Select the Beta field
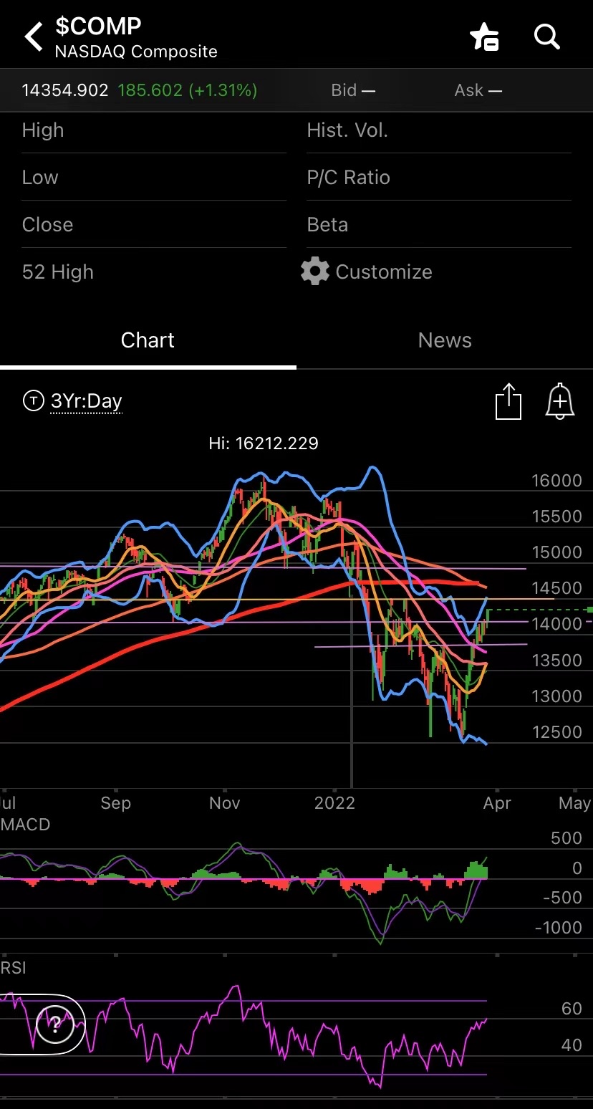The height and width of the screenshot is (1109, 593). 439,225
